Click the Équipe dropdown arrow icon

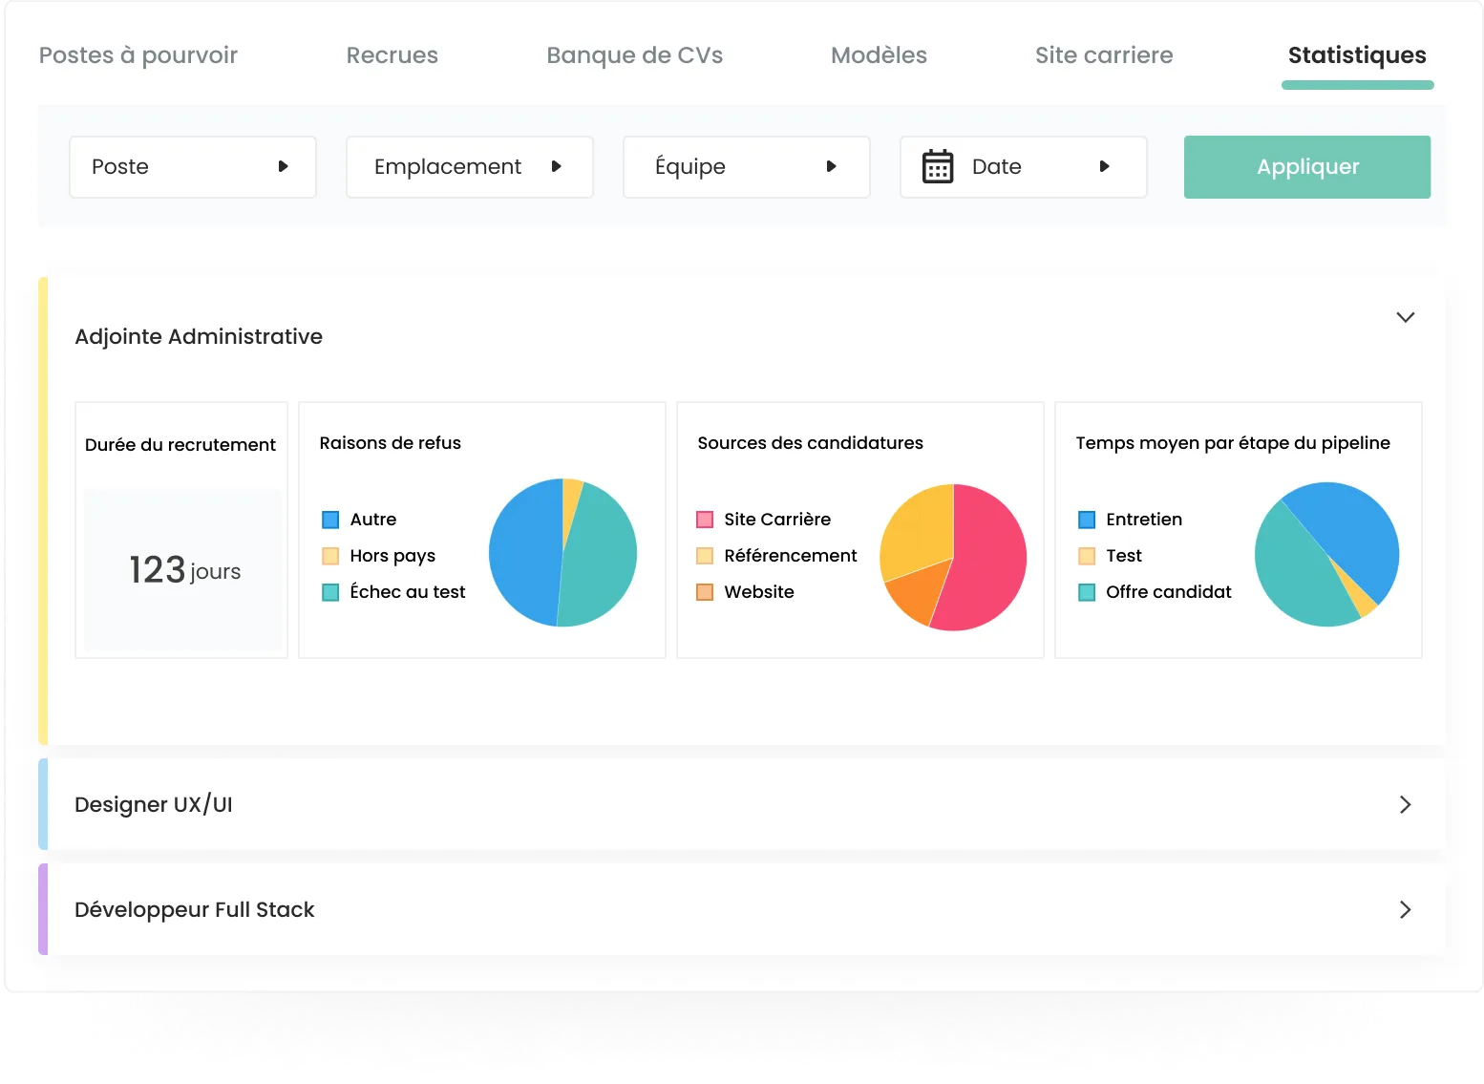[x=831, y=166]
